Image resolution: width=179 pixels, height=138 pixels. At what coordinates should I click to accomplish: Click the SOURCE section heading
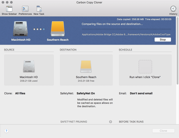(x=9, y=50)
